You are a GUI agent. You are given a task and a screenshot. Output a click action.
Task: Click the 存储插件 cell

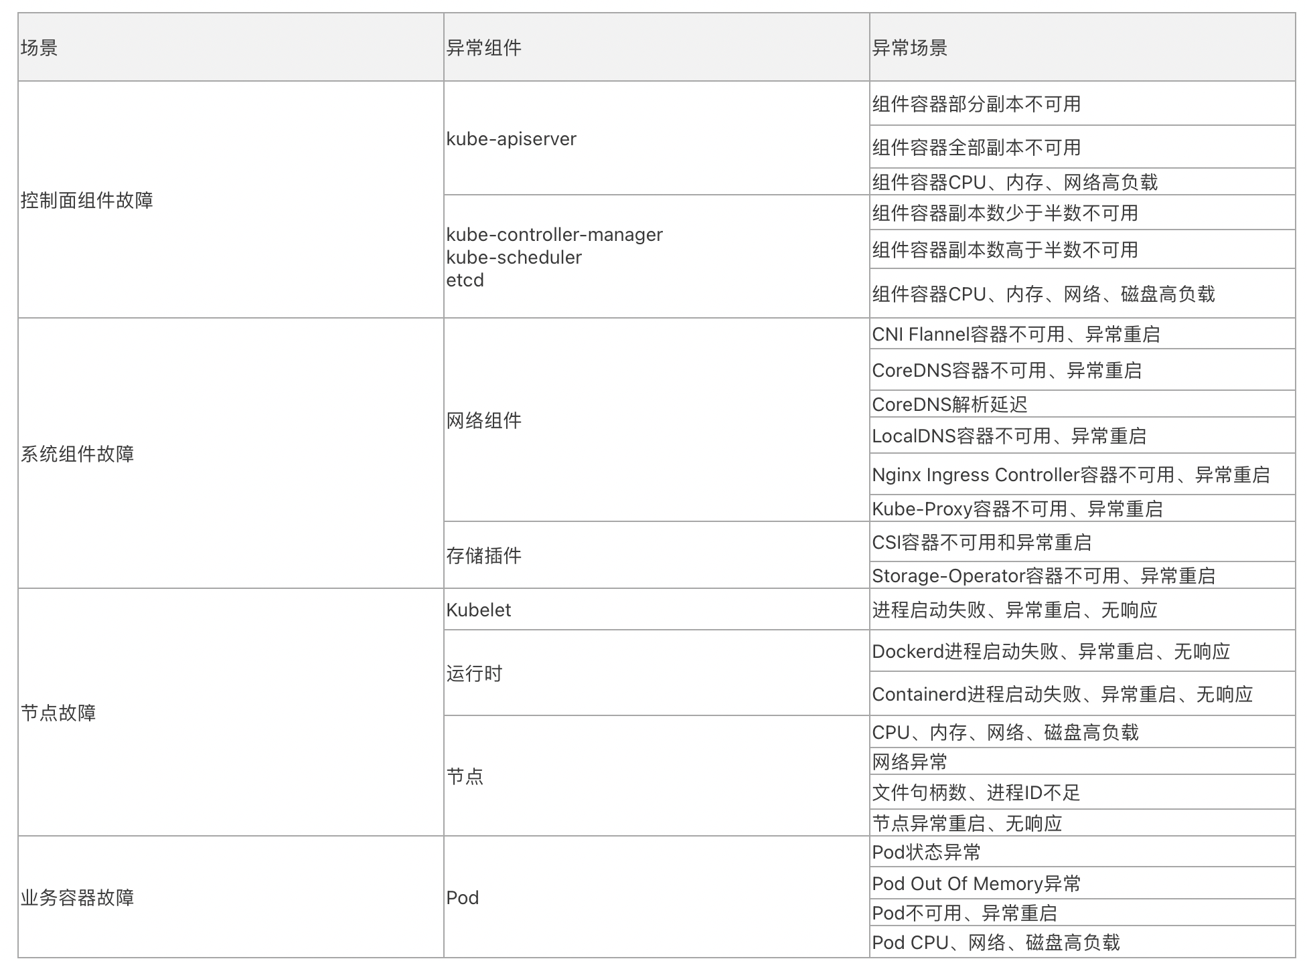[483, 555]
